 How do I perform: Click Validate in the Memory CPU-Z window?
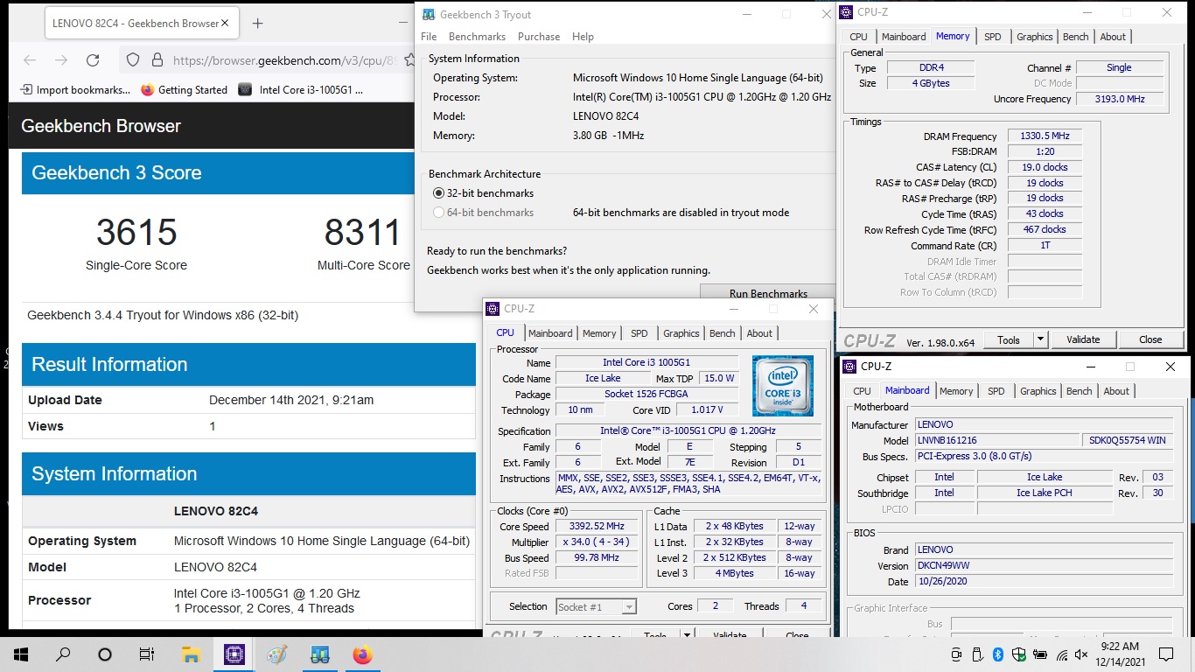1083,339
